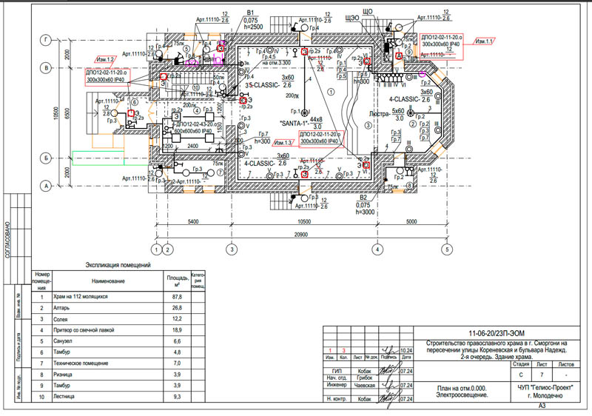The image size is (592, 416).
Task: Select the 'Тамбур' name in row 9
Action: (x=61, y=386)
